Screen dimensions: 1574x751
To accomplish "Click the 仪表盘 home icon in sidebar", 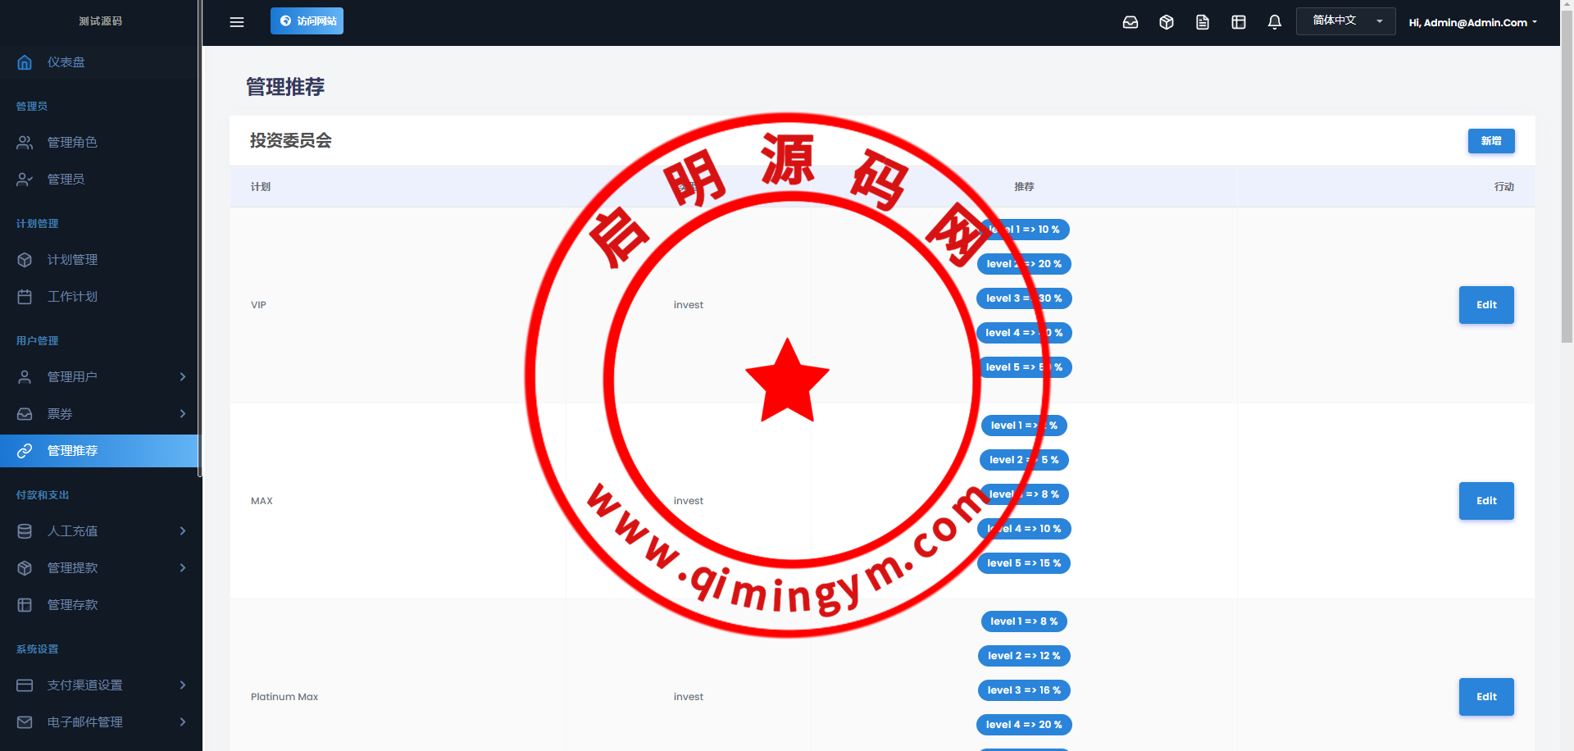I will [x=25, y=62].
